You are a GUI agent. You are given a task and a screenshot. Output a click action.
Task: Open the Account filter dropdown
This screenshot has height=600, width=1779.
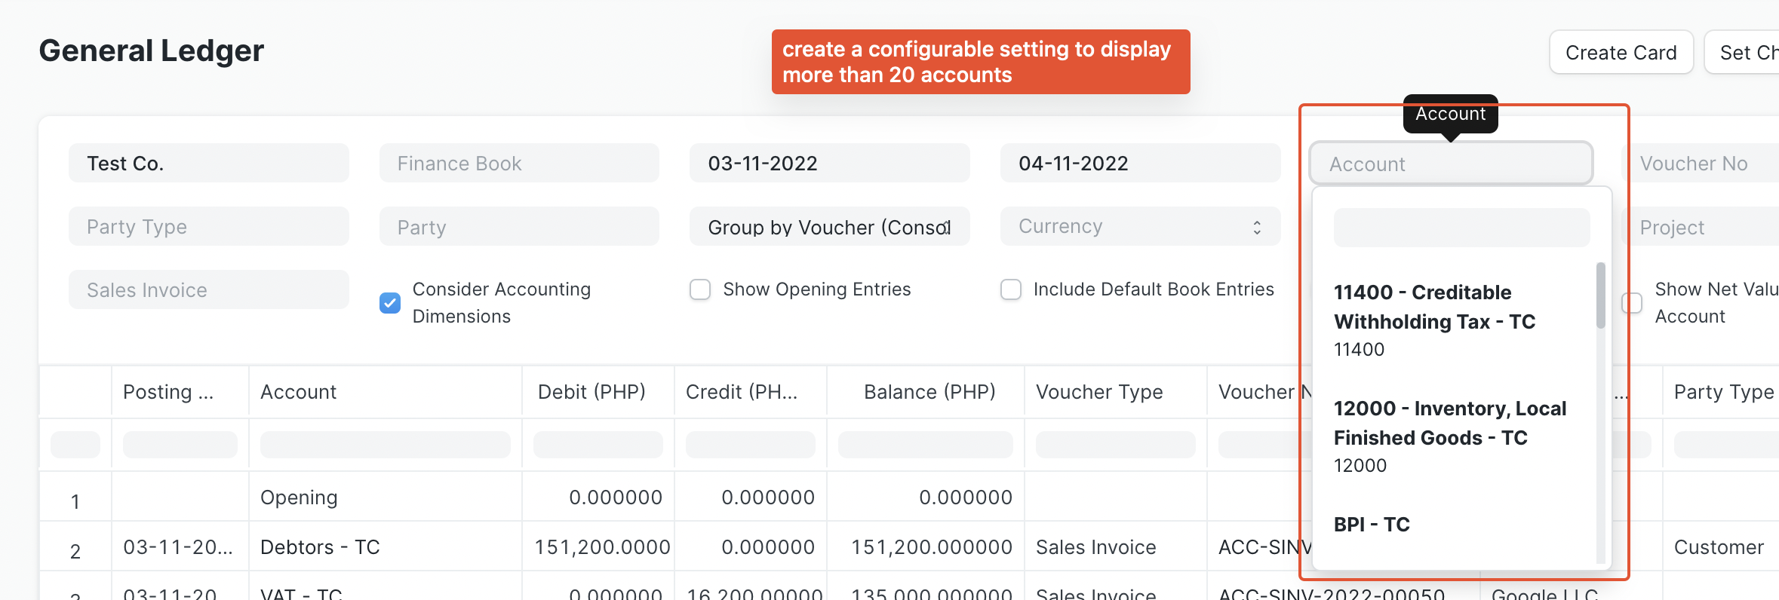(1449, 163)
